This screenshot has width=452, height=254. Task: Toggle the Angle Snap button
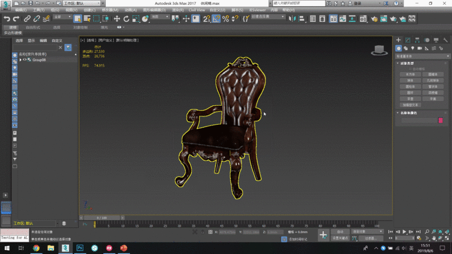click(x=216, y=19)
